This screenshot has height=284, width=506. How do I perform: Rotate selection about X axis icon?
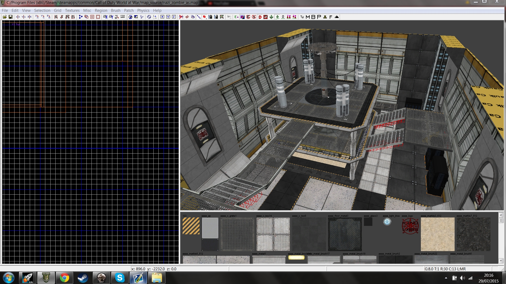pos(37,17)
